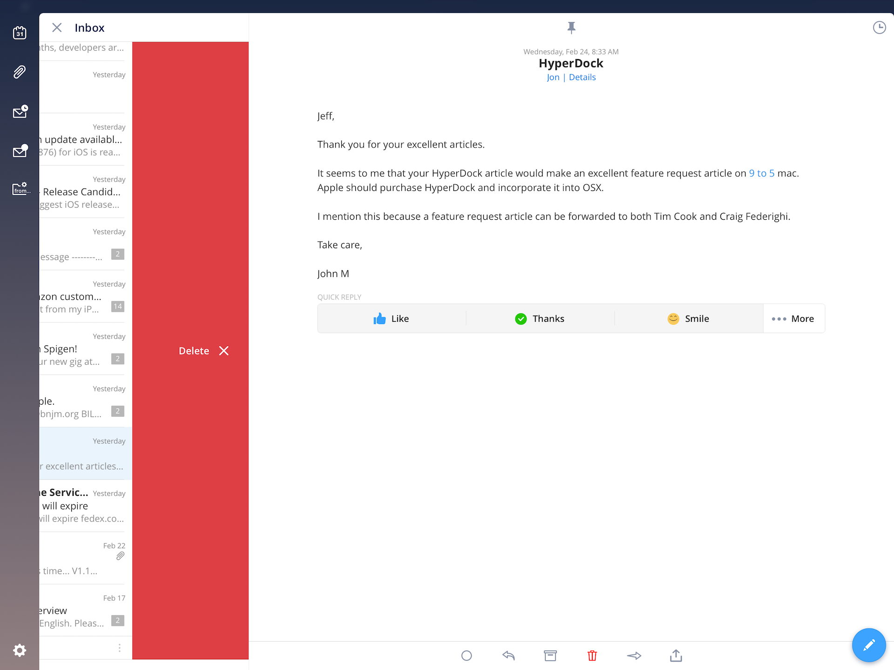Open the '9 to 5' link

click(761, 173)
